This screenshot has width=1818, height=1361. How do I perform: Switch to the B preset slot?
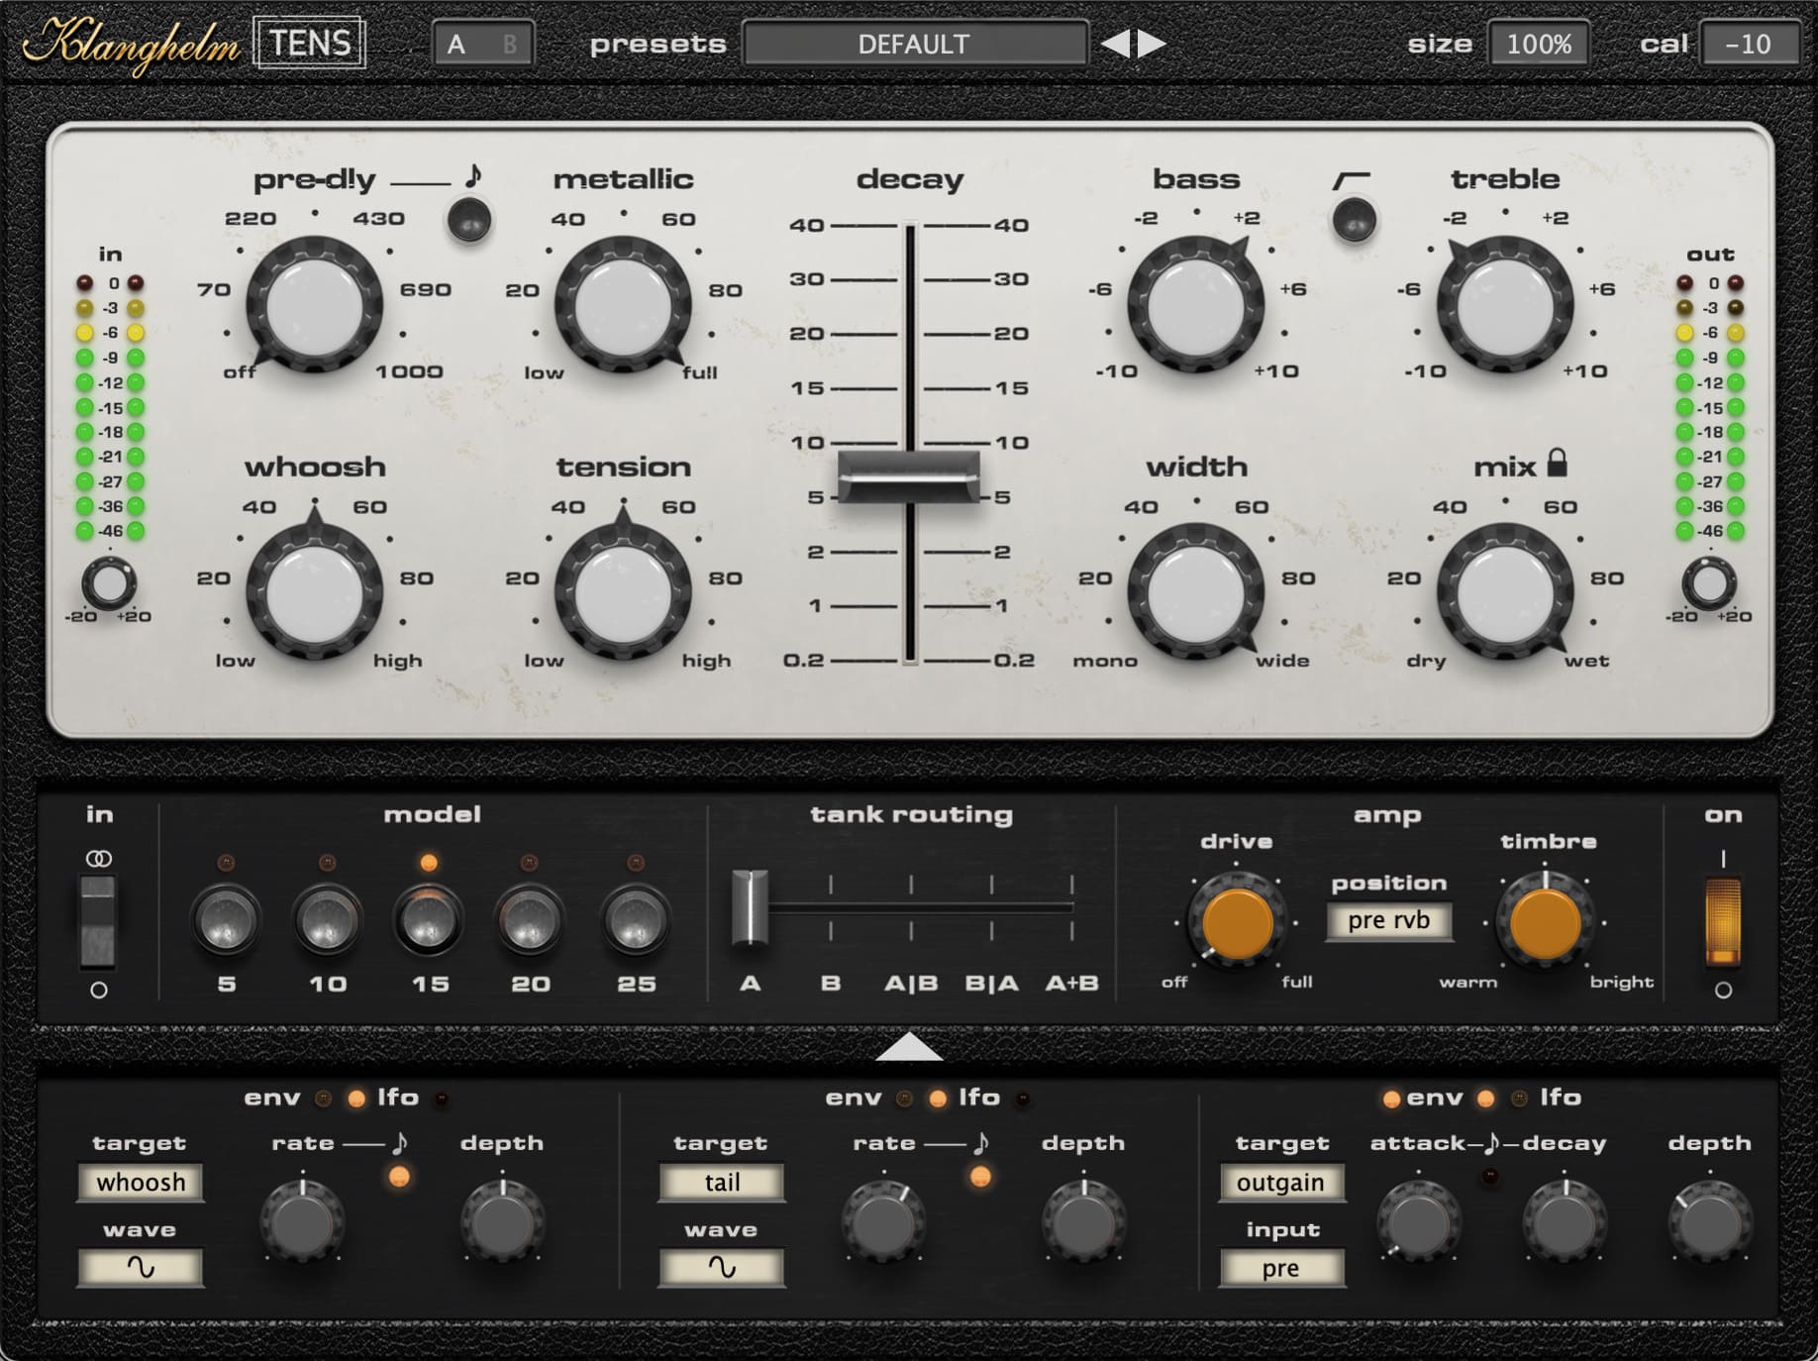(x=509, y=45)
